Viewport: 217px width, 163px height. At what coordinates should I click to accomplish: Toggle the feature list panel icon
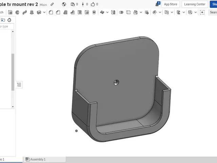pyautogui.click(x=19, y=85)
